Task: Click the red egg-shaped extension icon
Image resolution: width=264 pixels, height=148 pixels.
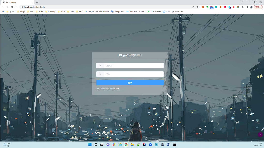Action: (234, 7)
